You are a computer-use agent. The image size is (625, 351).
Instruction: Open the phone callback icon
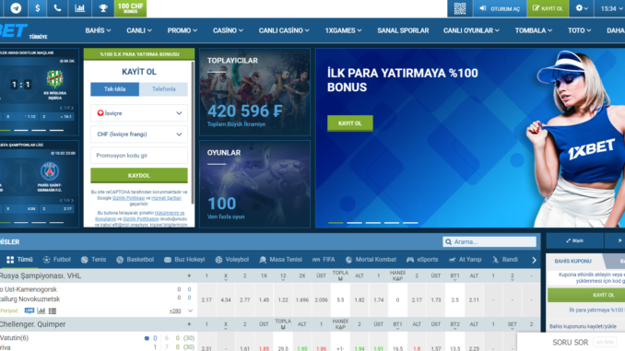point(57,8)
